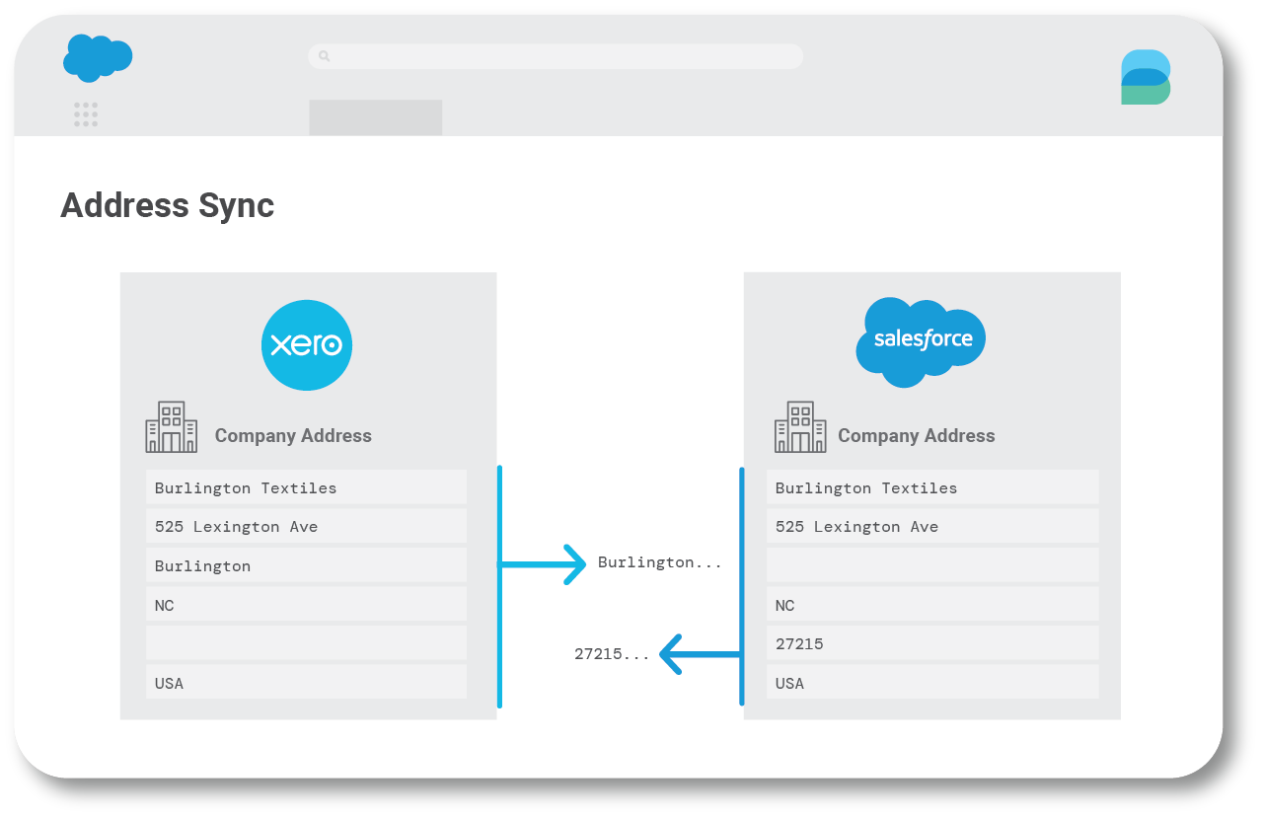Viewport: 1262px width, 817px height.
Task: Select the gray tab below search bar
Action: (x=376, y=117)
